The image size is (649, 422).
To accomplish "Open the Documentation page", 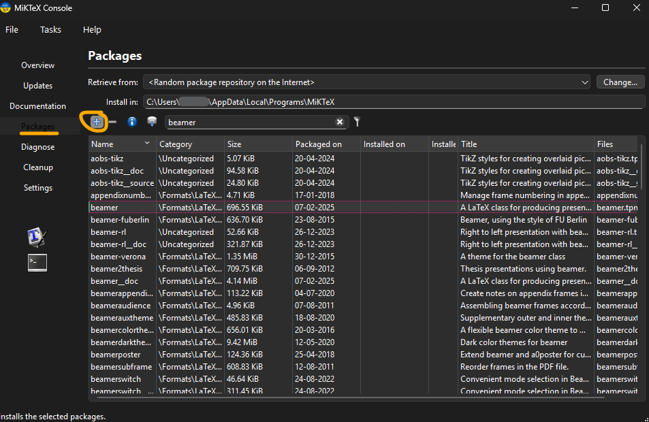I will pos(37,106).
